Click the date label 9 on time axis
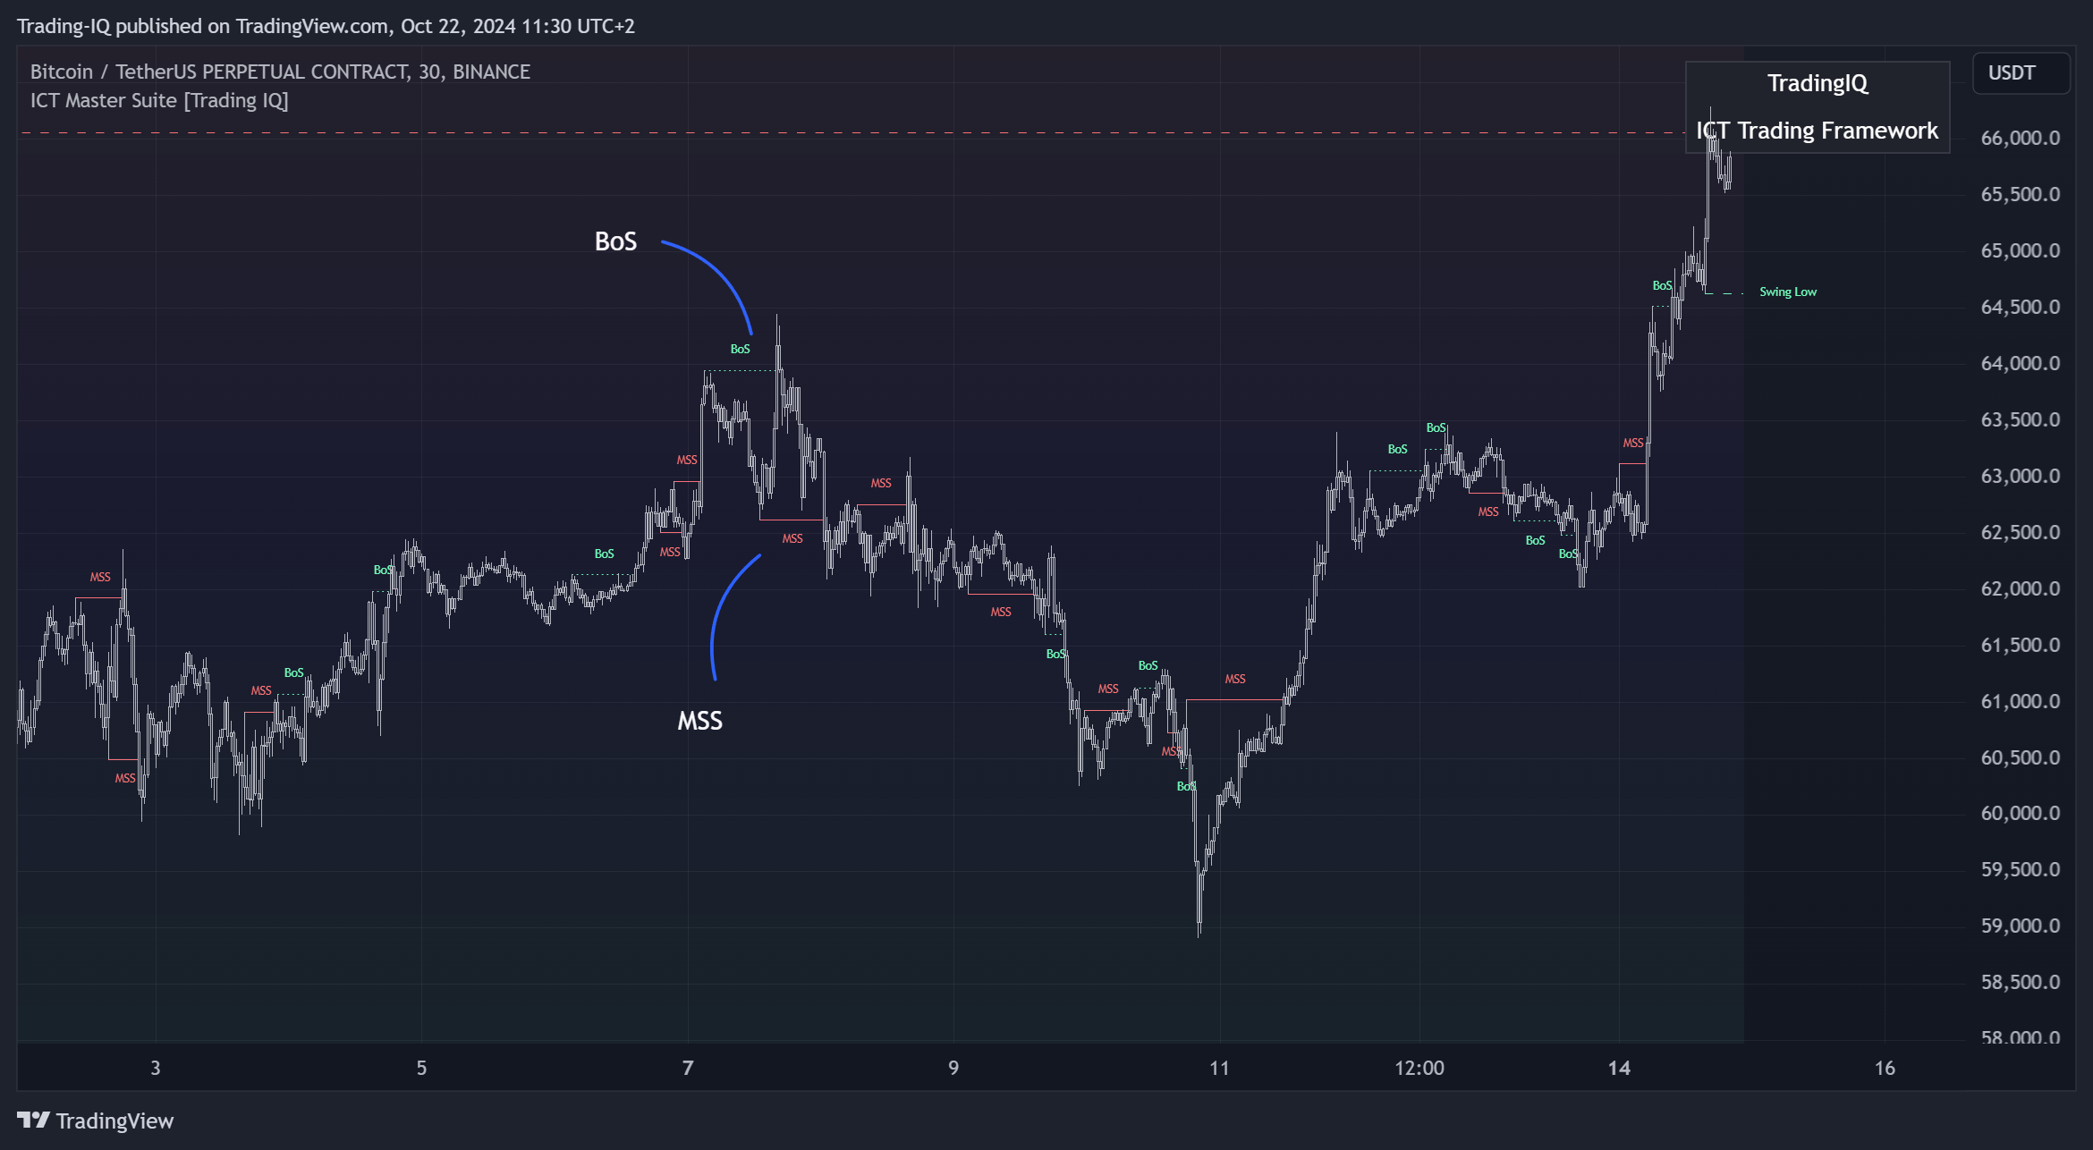 tap(953, 1068)
